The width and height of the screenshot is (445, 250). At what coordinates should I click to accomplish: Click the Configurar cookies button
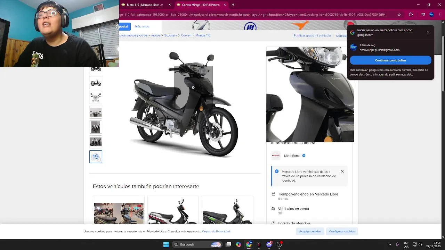click(x=342, y=231)
